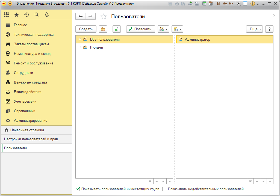Click the M memory button
Image resolution: width=280 pixels, height=196 pixels.
pos(218,4)
